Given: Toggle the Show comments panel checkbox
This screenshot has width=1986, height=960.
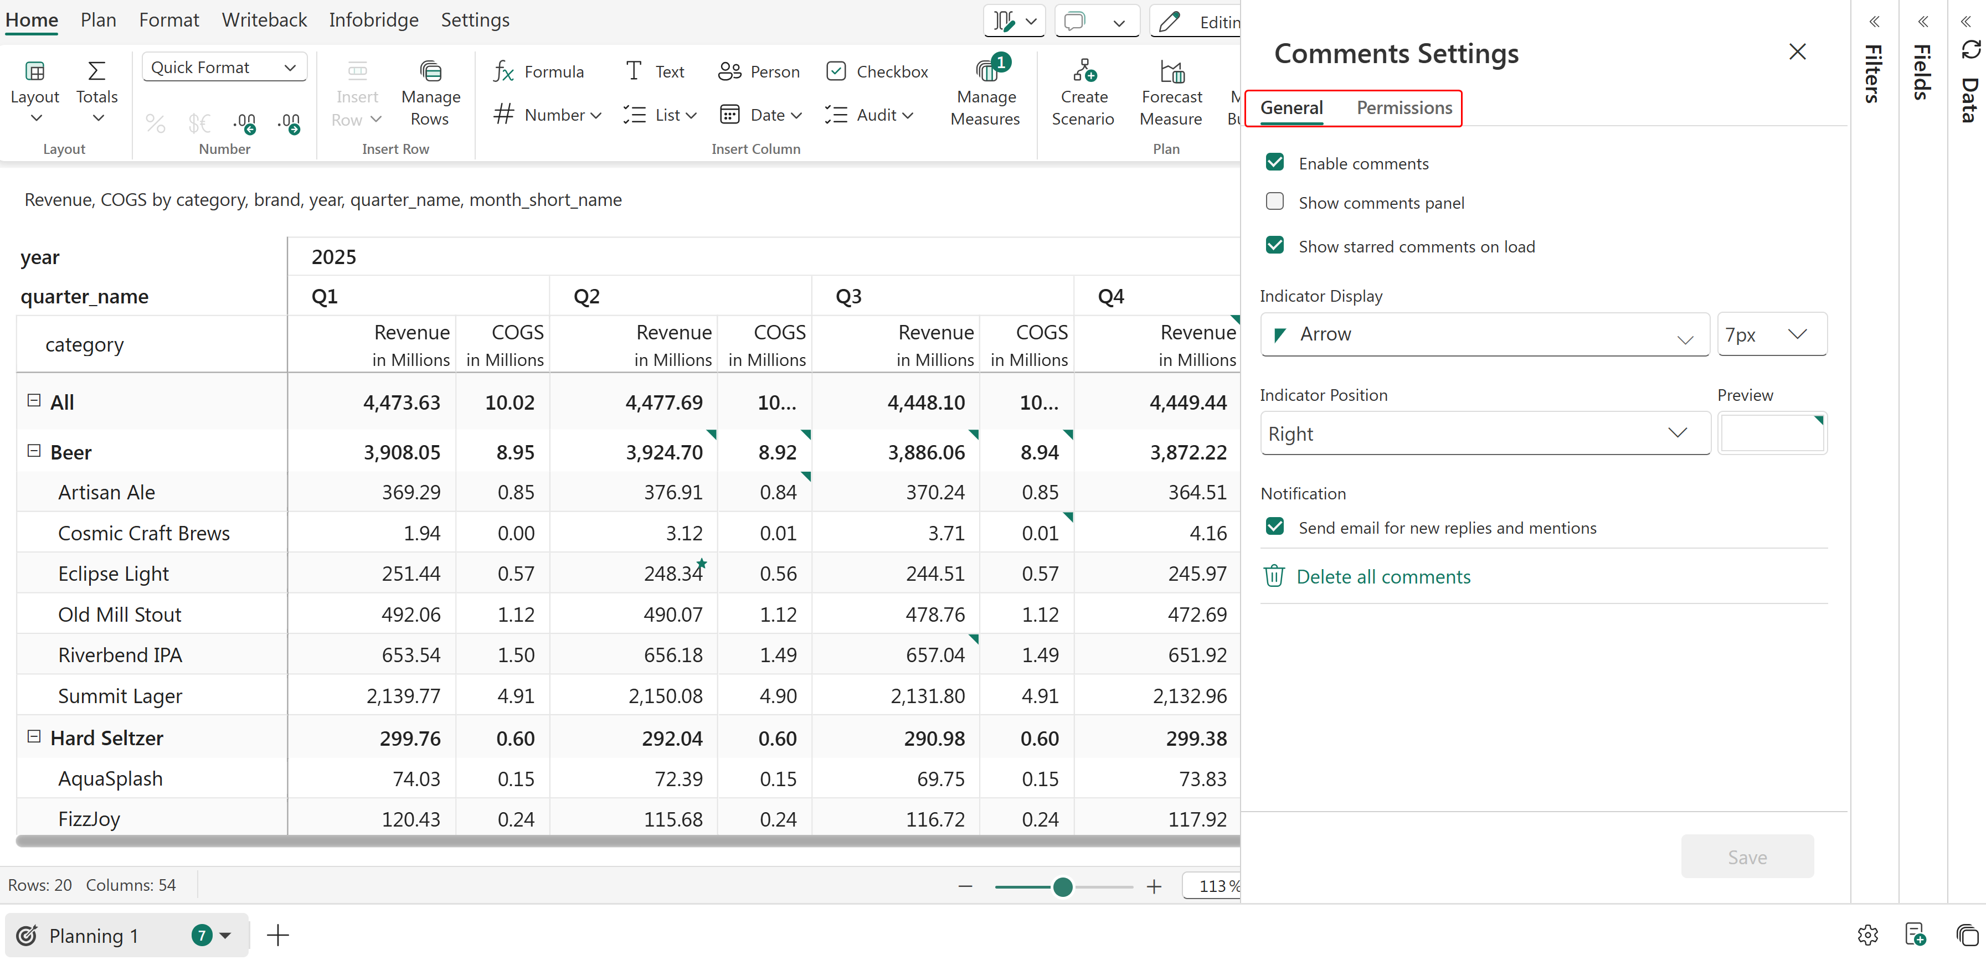Looking at the screenshot, I should pyautogui.click(x=1274, y=202).
